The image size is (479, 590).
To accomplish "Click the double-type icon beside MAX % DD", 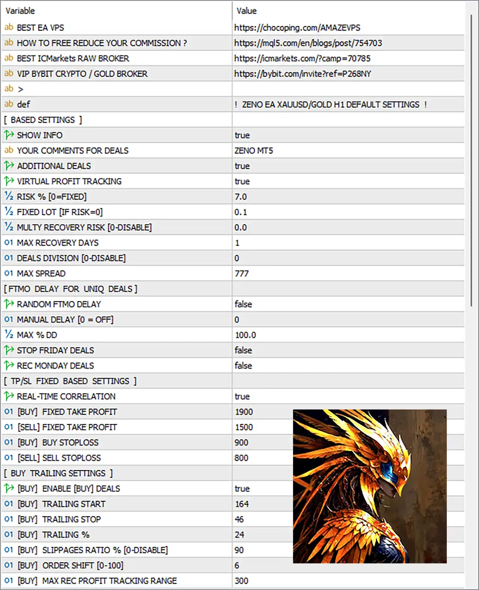I will click(x=9, y=335).
